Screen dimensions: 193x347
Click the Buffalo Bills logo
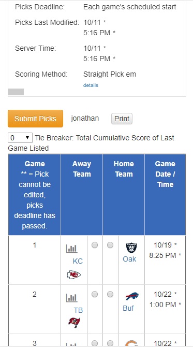click(x=132, y=296)
